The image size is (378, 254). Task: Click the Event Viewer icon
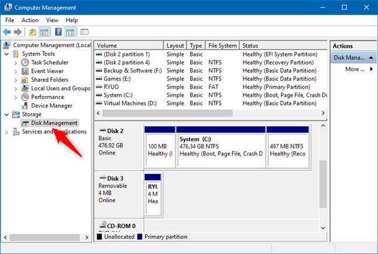(x=25, y=71)
